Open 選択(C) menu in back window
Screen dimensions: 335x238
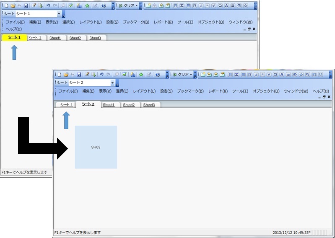(x=69, y=22)
